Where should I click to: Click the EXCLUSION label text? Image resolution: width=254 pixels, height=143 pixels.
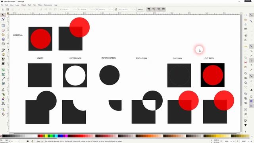[x=142, y=58]
